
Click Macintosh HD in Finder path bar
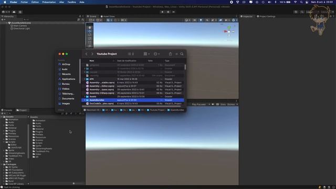91,110
